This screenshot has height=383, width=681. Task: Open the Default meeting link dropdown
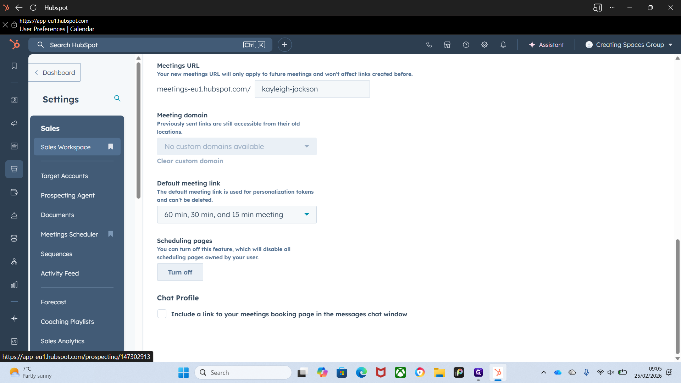tap(237, 215)
